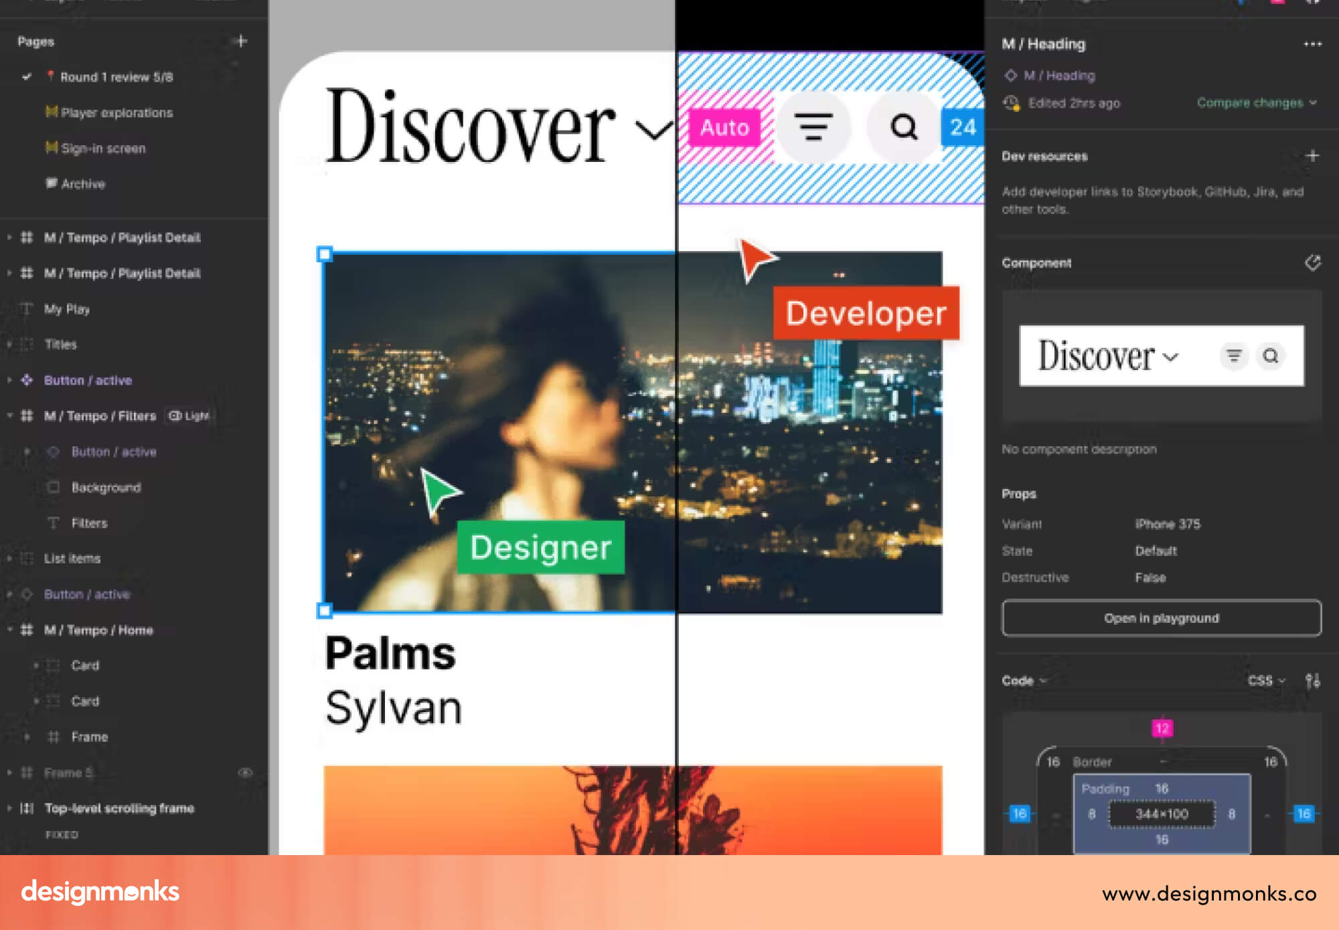Open the Player explorations page
This screenshot has width=1339, height=930.
click(116, 112)
